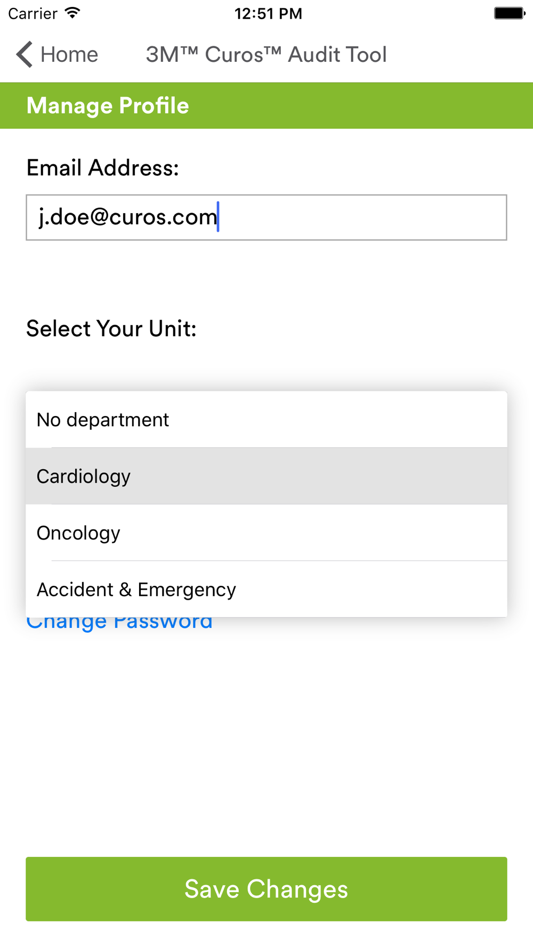Open the Change Password link
533x947 pixels.
pos(119,624)
